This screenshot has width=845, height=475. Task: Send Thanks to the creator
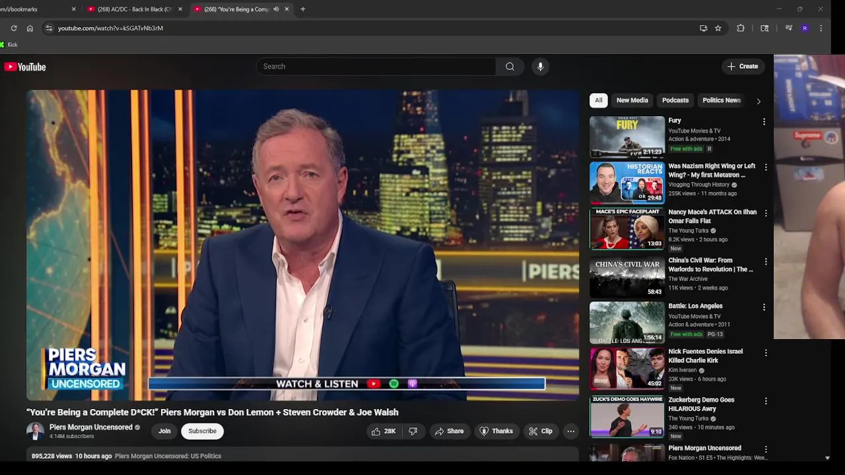point(496,431)
